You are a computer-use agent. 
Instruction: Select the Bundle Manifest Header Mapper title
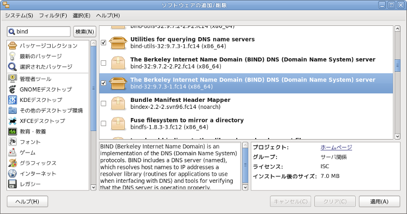click(180, 100)
